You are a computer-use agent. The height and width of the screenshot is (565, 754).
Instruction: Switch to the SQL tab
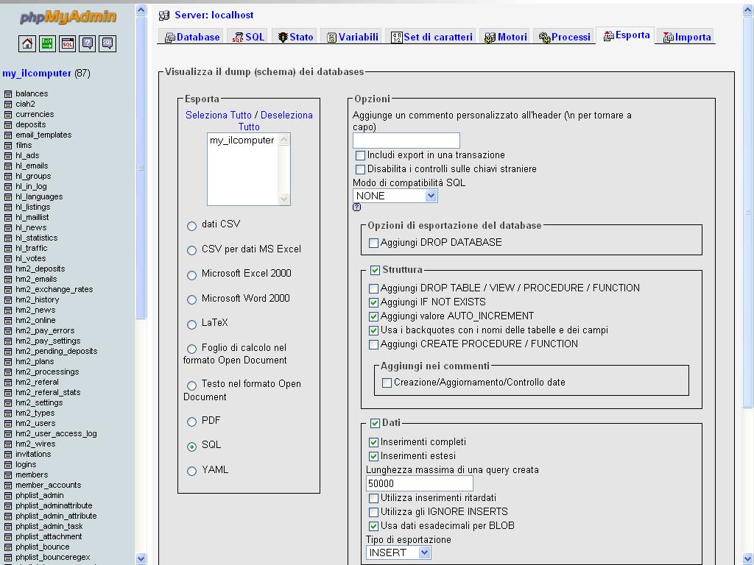(x=248, y=37)
